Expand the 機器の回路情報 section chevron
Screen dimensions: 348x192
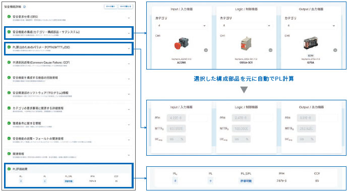(129, 79)
